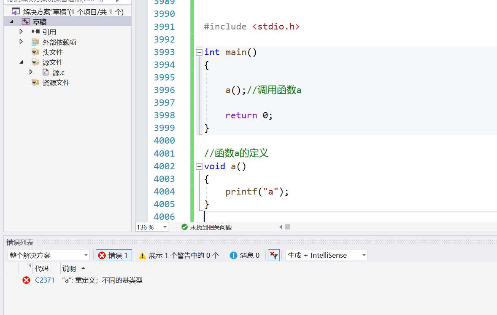Click the green no-issues check icon
497x315 pixels.
point(184,227)
